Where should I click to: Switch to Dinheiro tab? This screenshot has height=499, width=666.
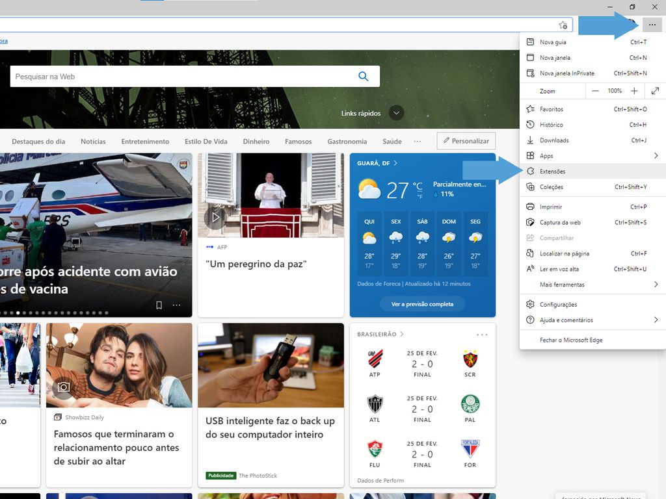tap(256, 141)
